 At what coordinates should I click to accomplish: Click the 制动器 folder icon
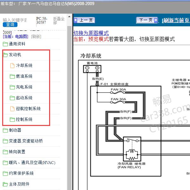tap(5, 130)
